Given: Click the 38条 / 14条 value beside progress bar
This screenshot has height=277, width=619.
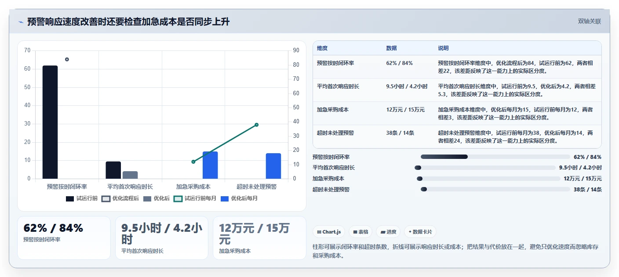Looking at the screenshot, I should (x=587, y=189).
